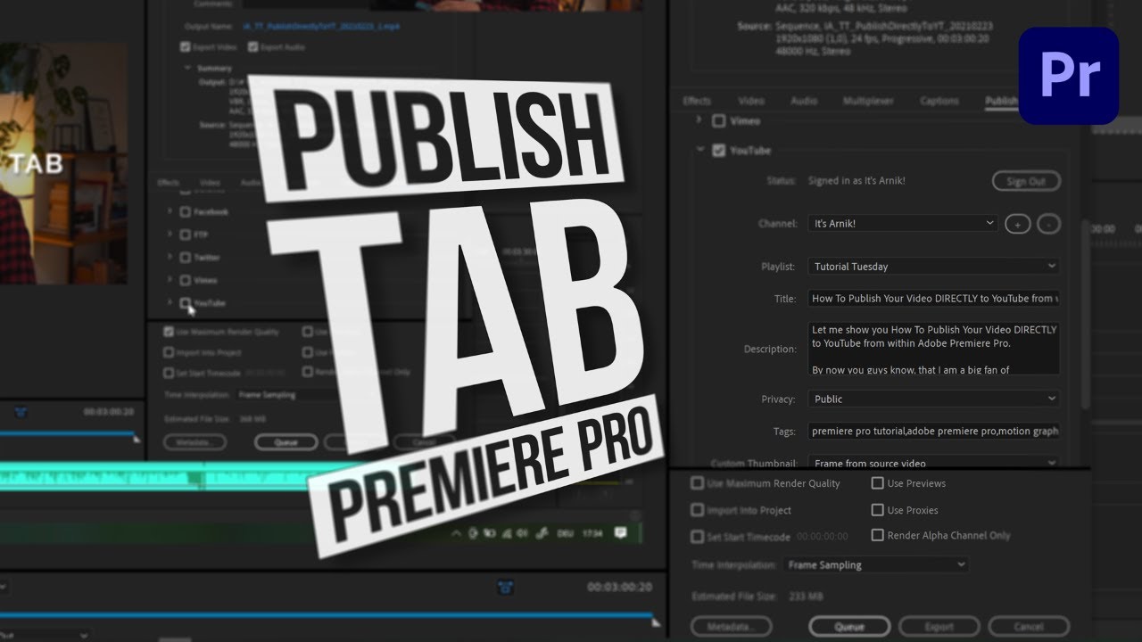This screenshot has width=1142, height=642.
Task: Click the blue playhead marker beside 00:03:00:20 bottom timecode
Action: pos(507,588)
